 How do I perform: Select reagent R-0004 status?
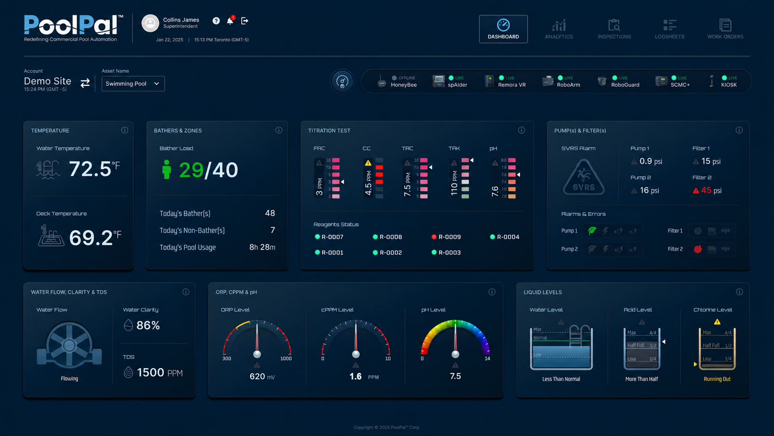(x=505, y=237)
